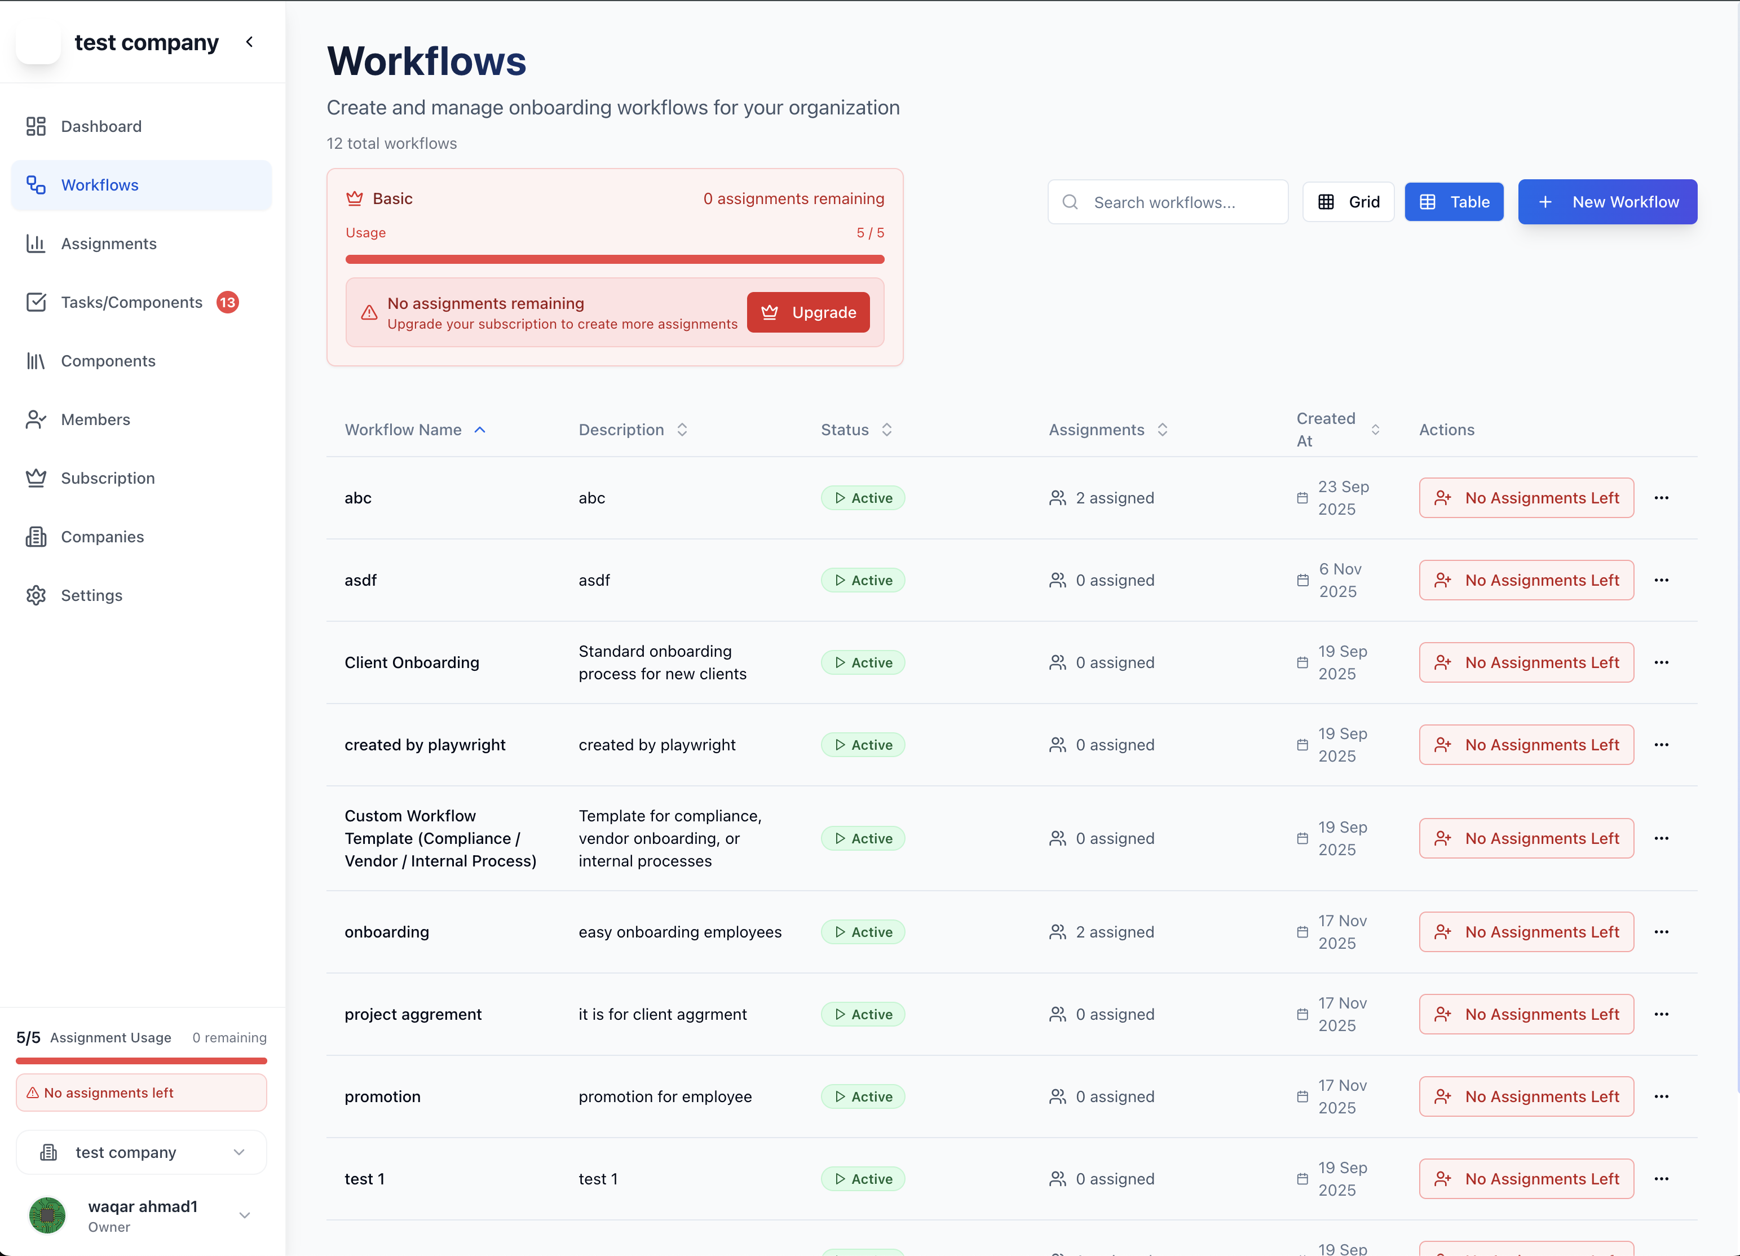Create a New Workflow

[1608, 201]
